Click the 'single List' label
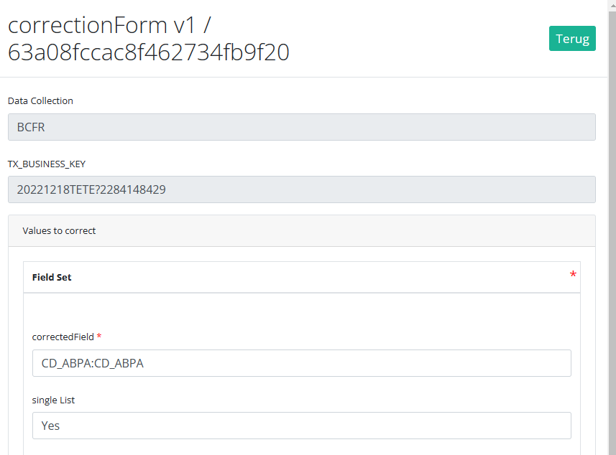The width and height of the screenshot is (616, 455). [x=53, y=400]
